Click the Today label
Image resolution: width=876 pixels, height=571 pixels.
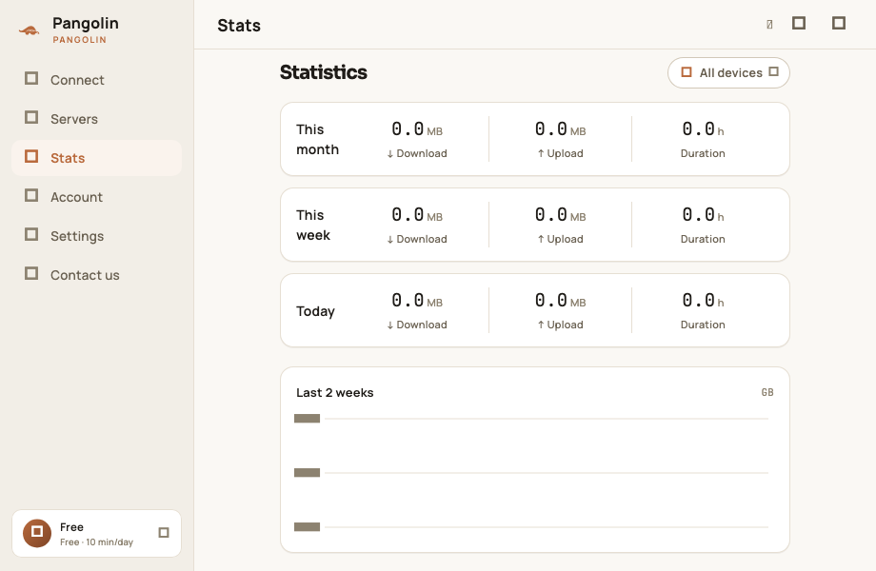point(316,311)
